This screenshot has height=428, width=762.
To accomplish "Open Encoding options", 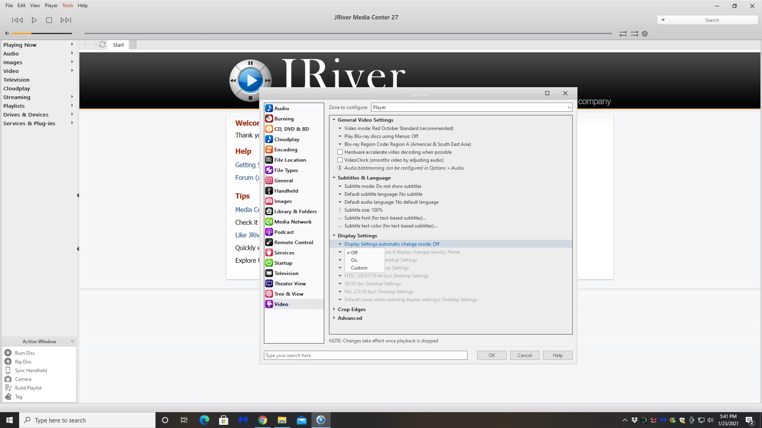I will [294, 149].
